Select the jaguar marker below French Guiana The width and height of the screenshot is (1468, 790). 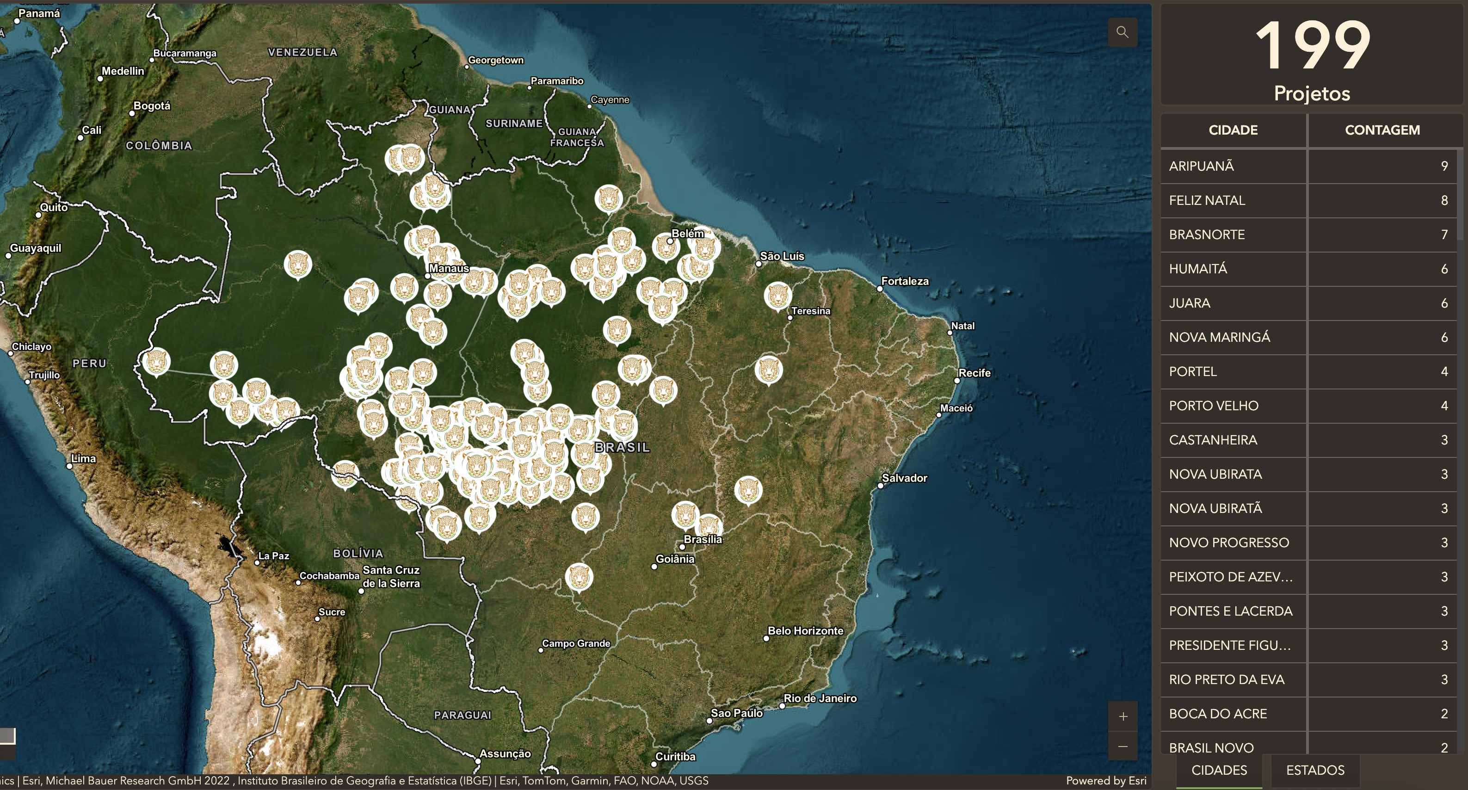click(609, 198)
